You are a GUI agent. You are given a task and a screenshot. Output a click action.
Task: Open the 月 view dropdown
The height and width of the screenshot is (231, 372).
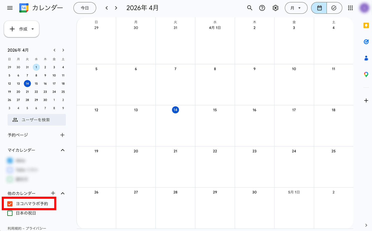(296, 8)
